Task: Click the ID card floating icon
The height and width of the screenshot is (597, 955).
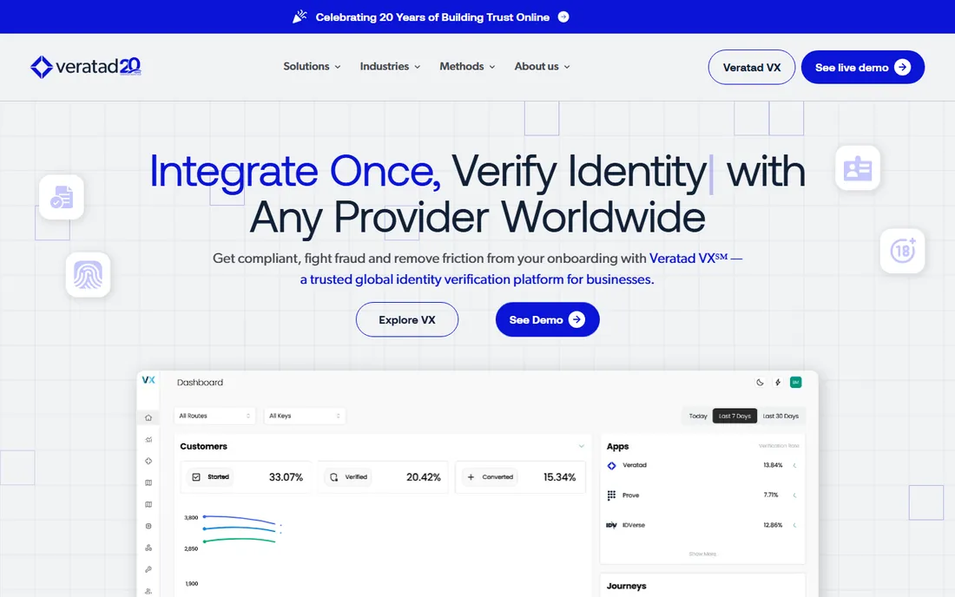Action: click(x=858, y=168)
